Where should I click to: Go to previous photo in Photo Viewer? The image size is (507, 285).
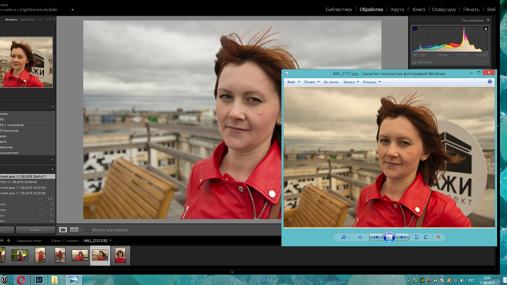(376, 237)
